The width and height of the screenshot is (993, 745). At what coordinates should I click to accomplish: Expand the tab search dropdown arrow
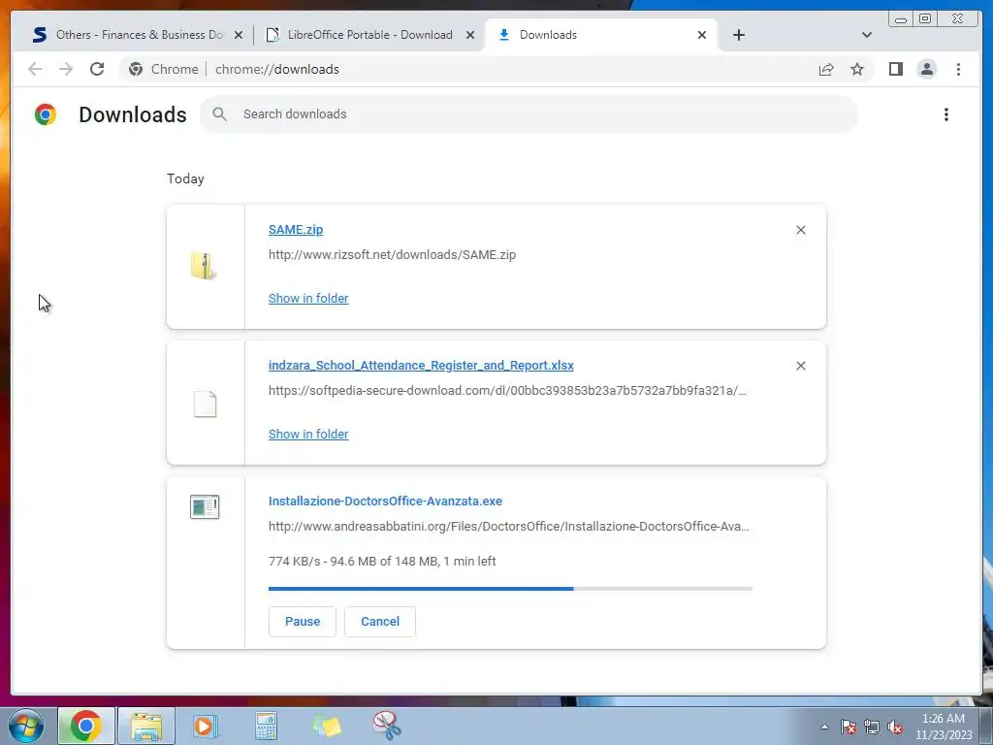[866, 35]
